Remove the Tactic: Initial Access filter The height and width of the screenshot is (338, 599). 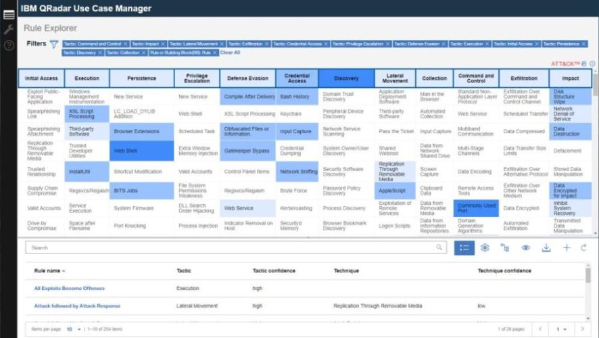537,44
